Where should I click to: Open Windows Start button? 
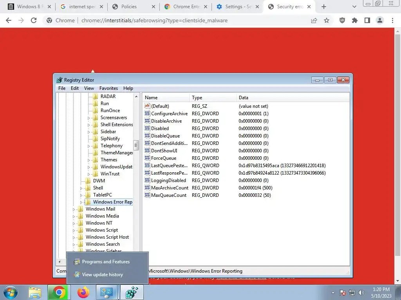point(11,292)
